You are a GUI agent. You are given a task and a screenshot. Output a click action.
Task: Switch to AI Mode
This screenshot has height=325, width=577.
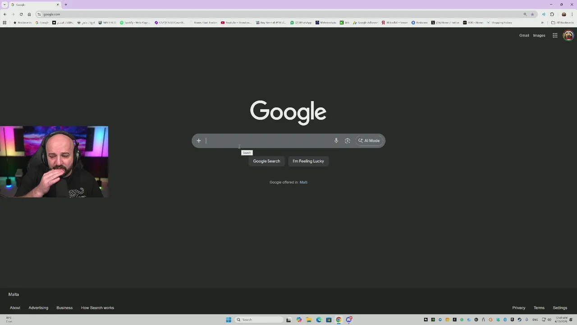pyautogui.click(x=369, y=141)
